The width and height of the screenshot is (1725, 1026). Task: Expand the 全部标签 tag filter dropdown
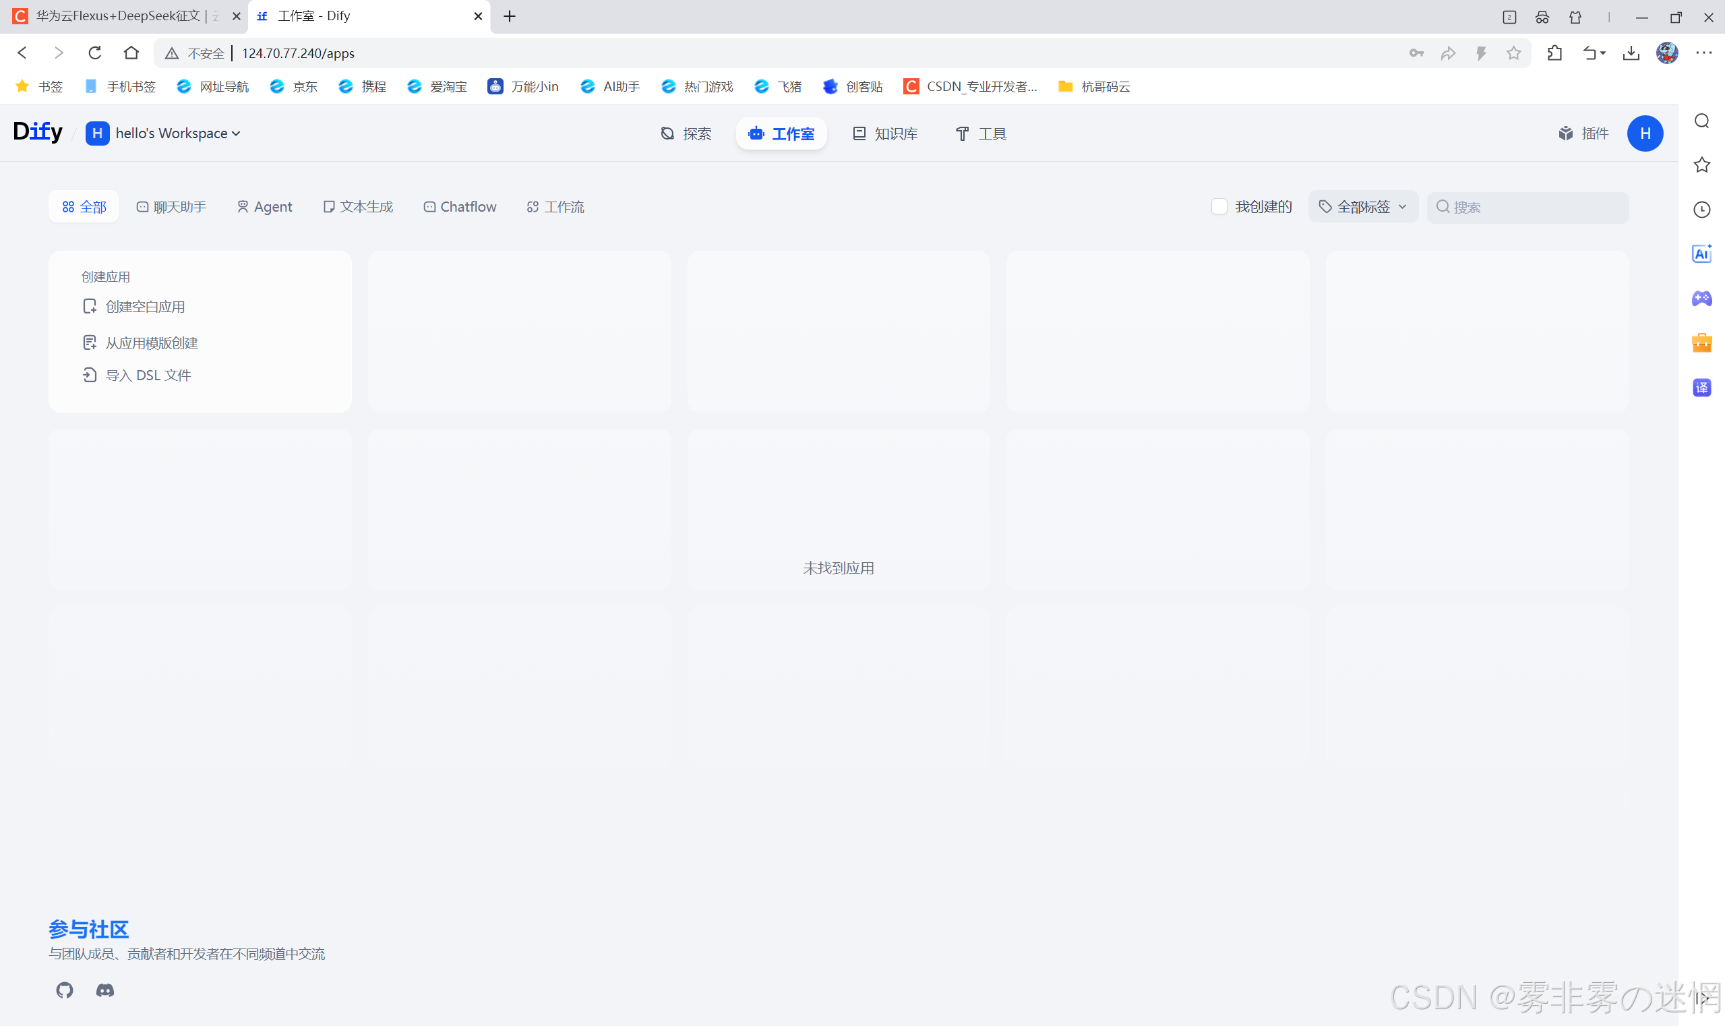coord(1362,207)
